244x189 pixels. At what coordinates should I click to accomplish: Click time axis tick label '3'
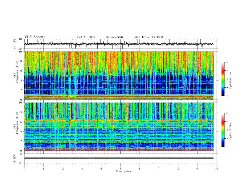coord(82,169)
